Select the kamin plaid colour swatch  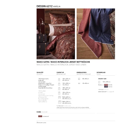point(106,85)
